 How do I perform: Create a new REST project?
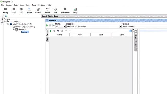(x=21, y=10)
